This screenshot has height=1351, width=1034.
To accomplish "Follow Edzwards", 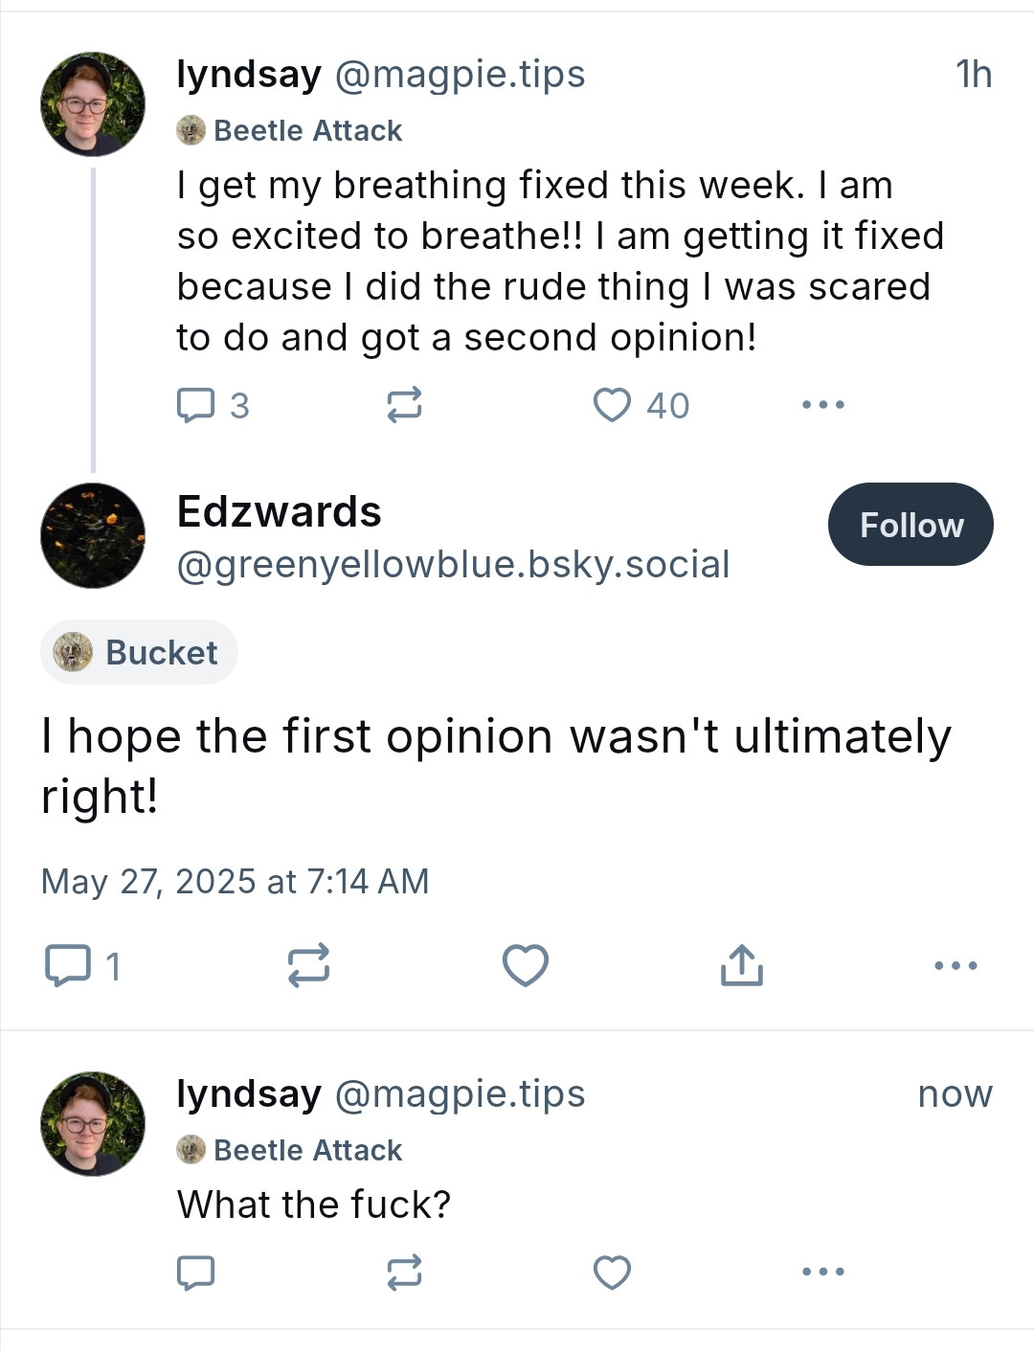I will (910, 525).
